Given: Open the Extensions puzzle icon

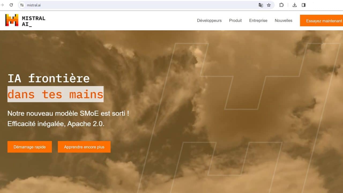Looking at the screenshot, I should (281, 5).
